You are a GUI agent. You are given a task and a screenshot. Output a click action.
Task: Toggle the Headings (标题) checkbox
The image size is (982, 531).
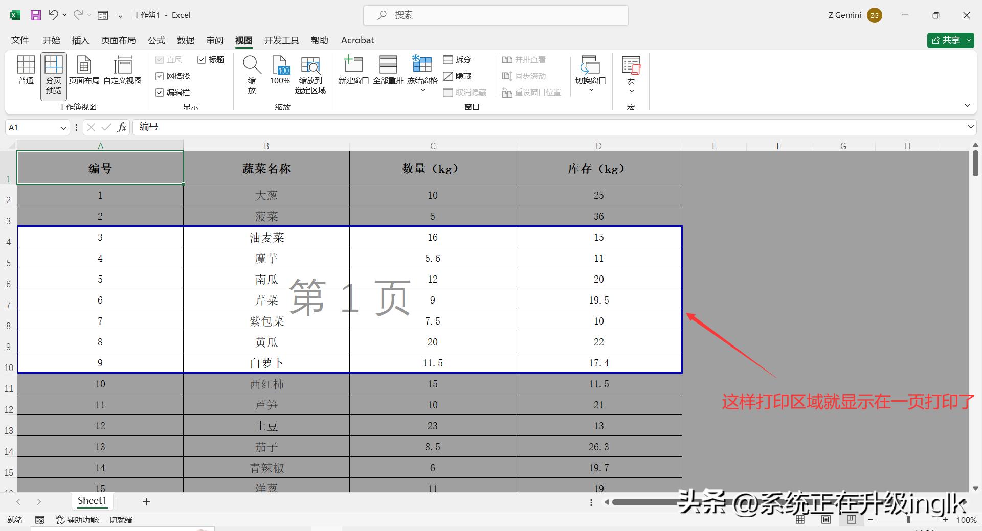[x=202, y=60]
